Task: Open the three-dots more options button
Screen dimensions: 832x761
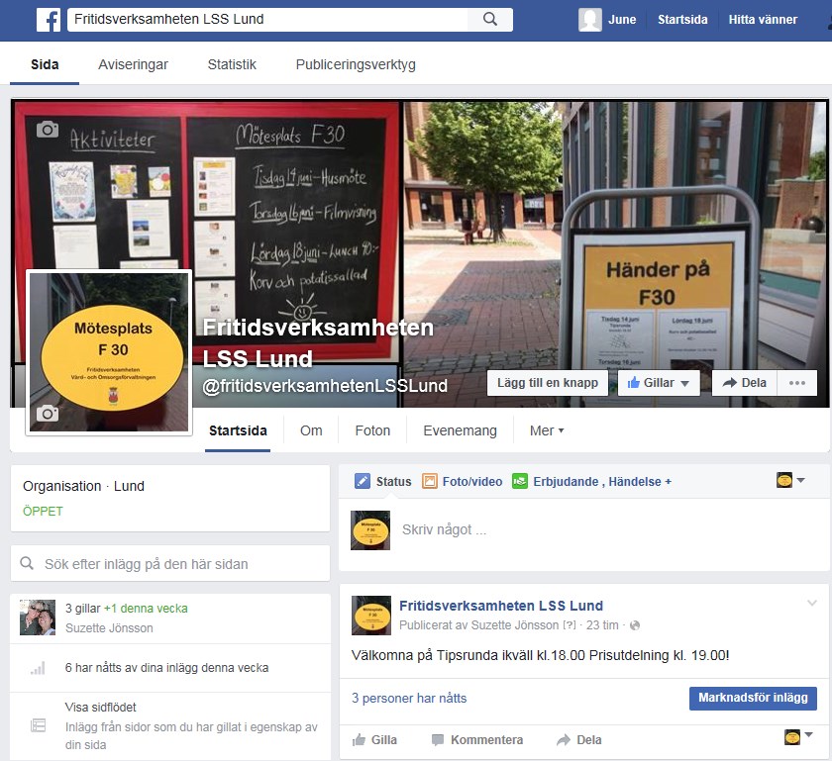Action: [x=797, y=383]
